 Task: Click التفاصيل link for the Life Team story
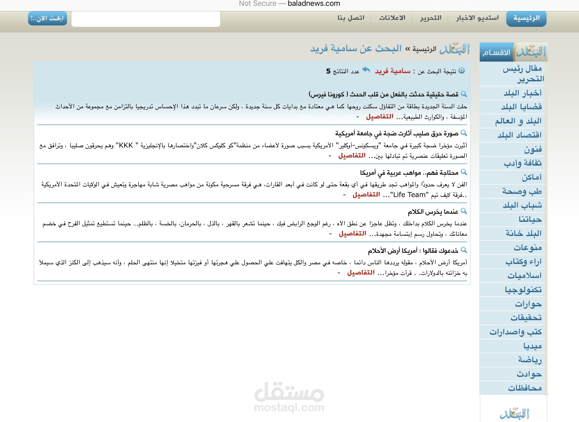pos(366,194)
